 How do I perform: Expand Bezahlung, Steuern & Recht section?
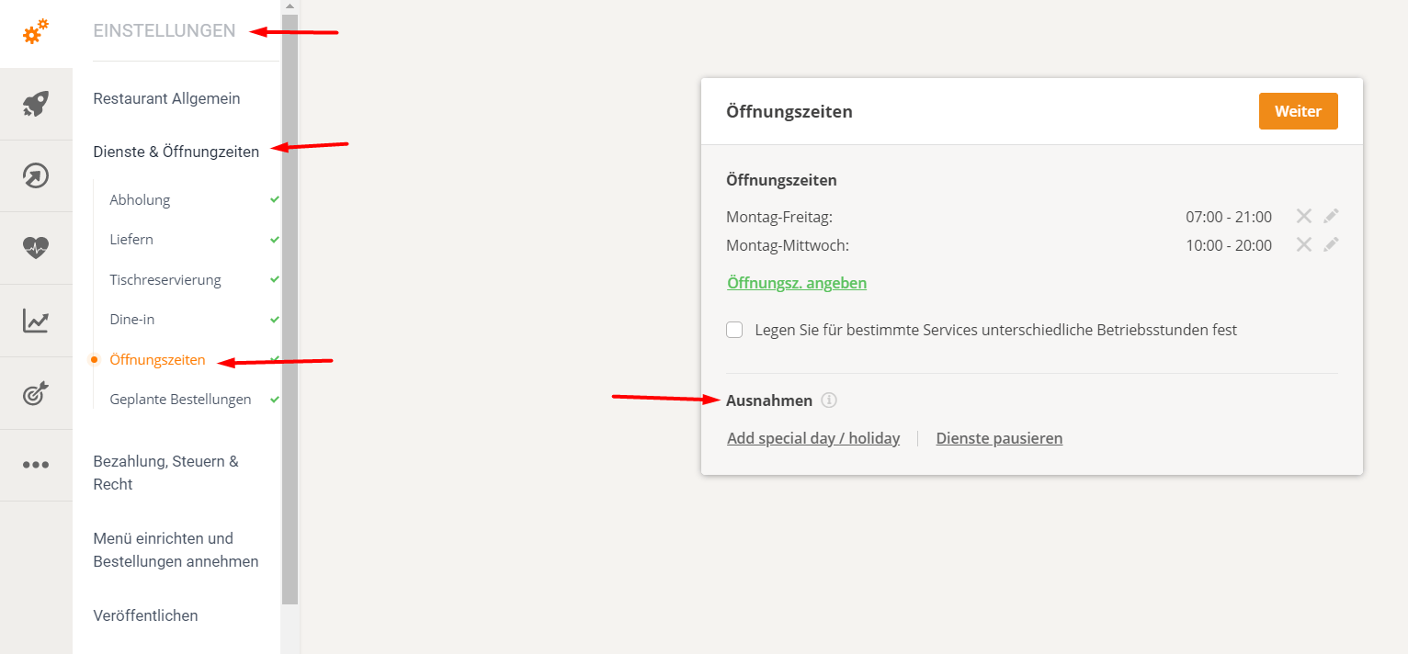(166, 472)
